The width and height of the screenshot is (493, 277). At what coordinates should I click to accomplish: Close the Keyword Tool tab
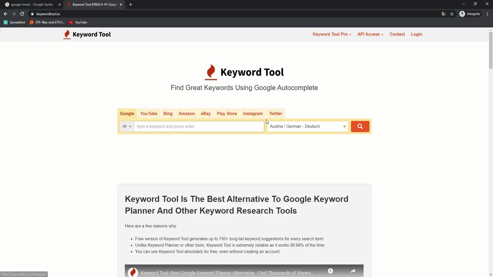(121, 4)
